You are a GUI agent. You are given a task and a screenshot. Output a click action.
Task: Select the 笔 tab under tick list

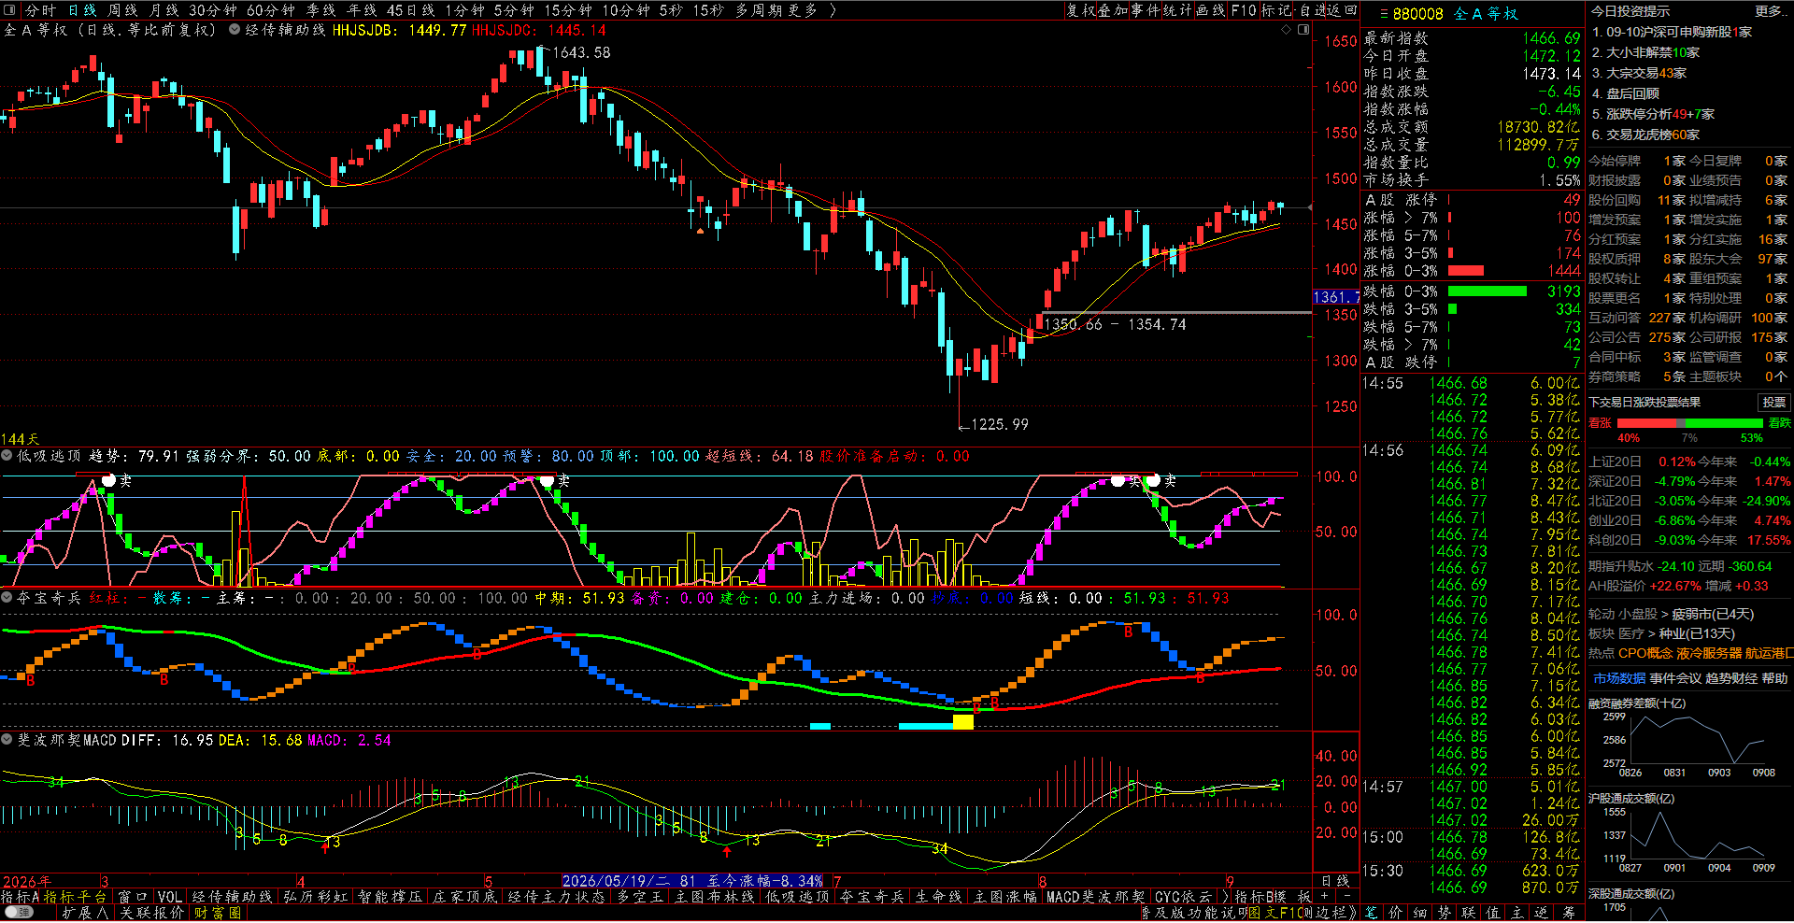[x=1371, y=913]
